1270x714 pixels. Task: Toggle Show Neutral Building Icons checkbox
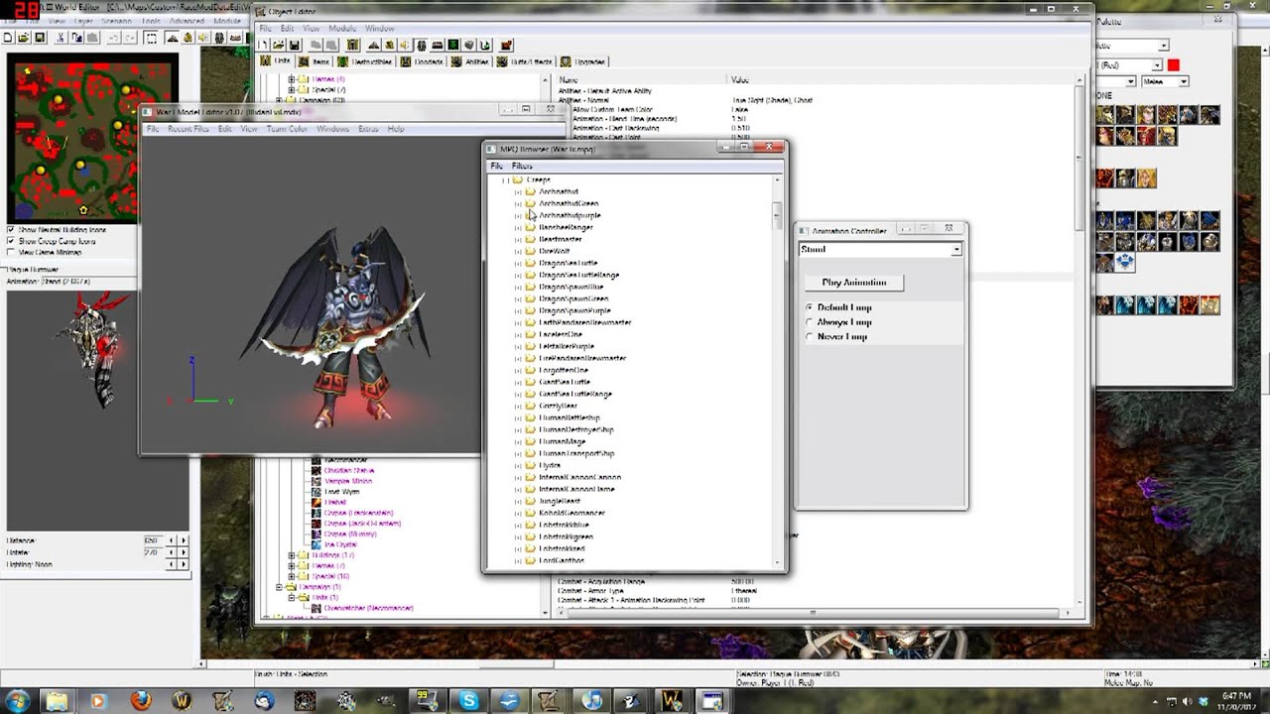click(11, 229)
